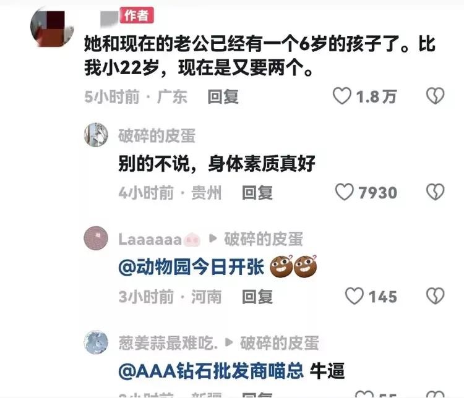This screenshot has height=398, width=464.
Task: Reply to Laaaaaa's comment from 河南
Action: pos(257,297)
